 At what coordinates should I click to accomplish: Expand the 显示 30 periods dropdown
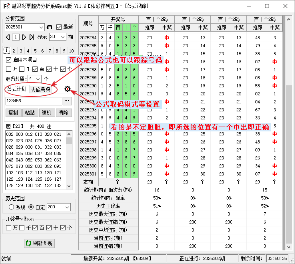(63, 37)
